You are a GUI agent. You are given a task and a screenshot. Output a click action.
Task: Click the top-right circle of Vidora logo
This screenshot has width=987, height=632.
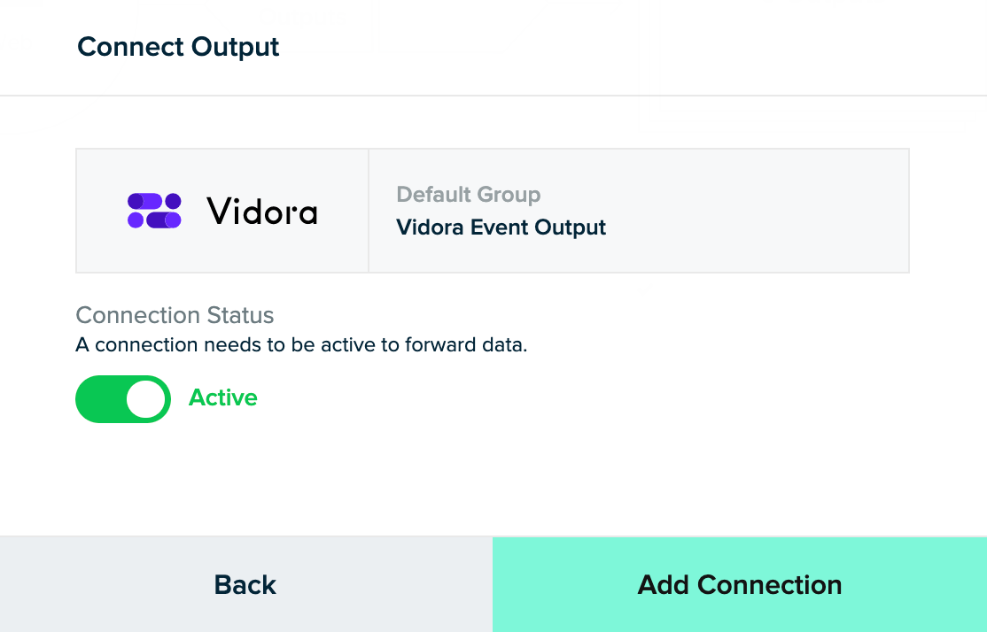(x=173, y=201)
